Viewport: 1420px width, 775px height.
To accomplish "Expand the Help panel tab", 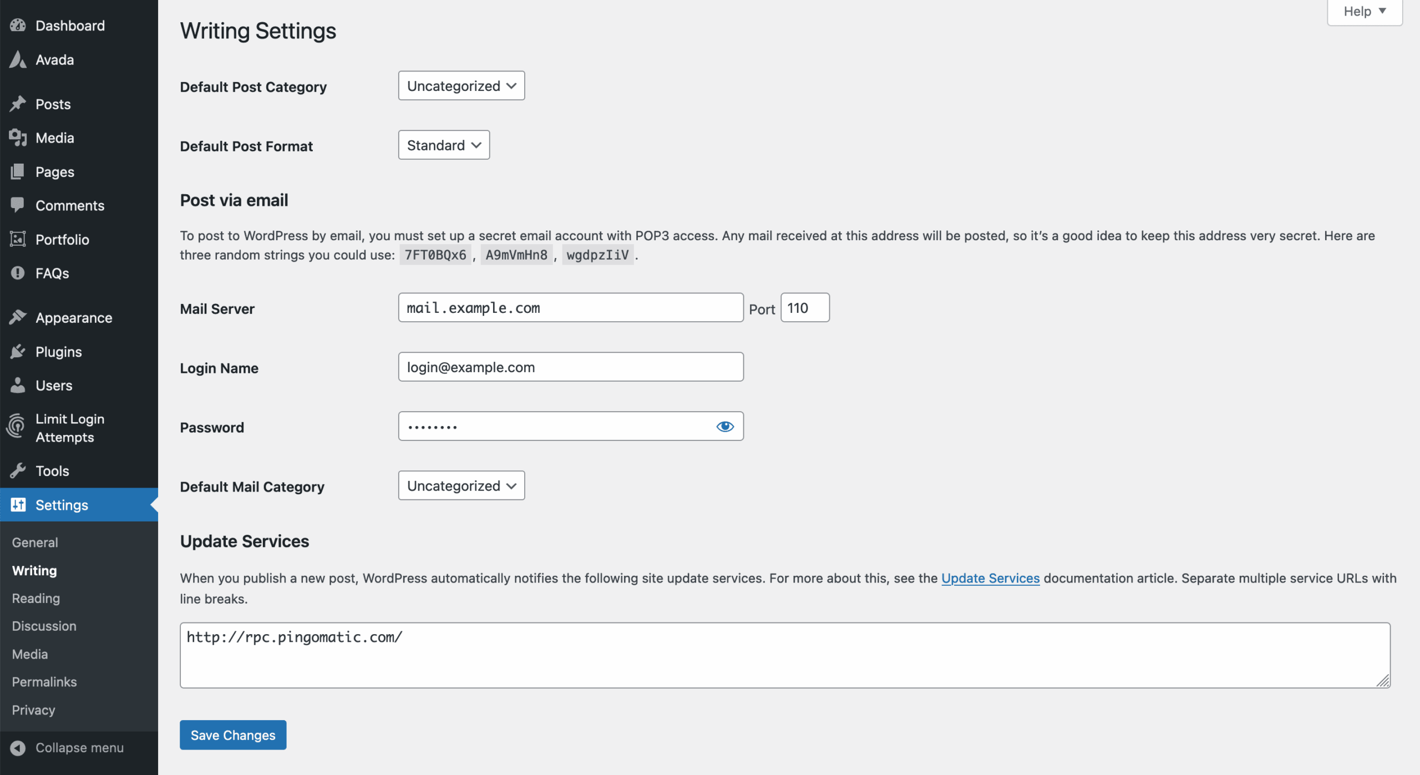I will click(x=1364, y=11).
